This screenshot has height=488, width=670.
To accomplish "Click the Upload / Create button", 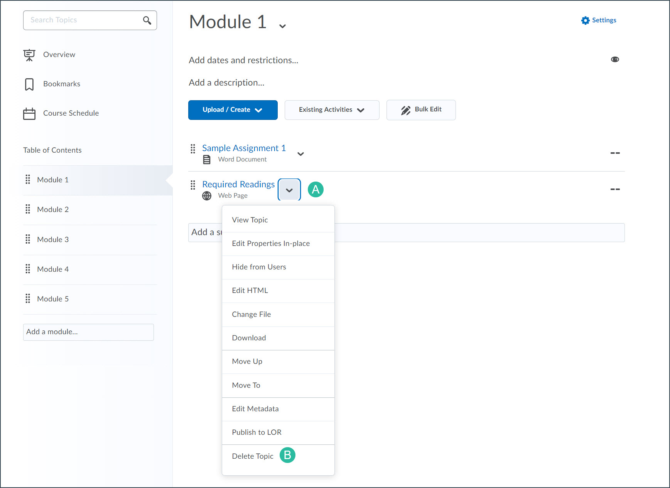I will (x=233, y=110).
